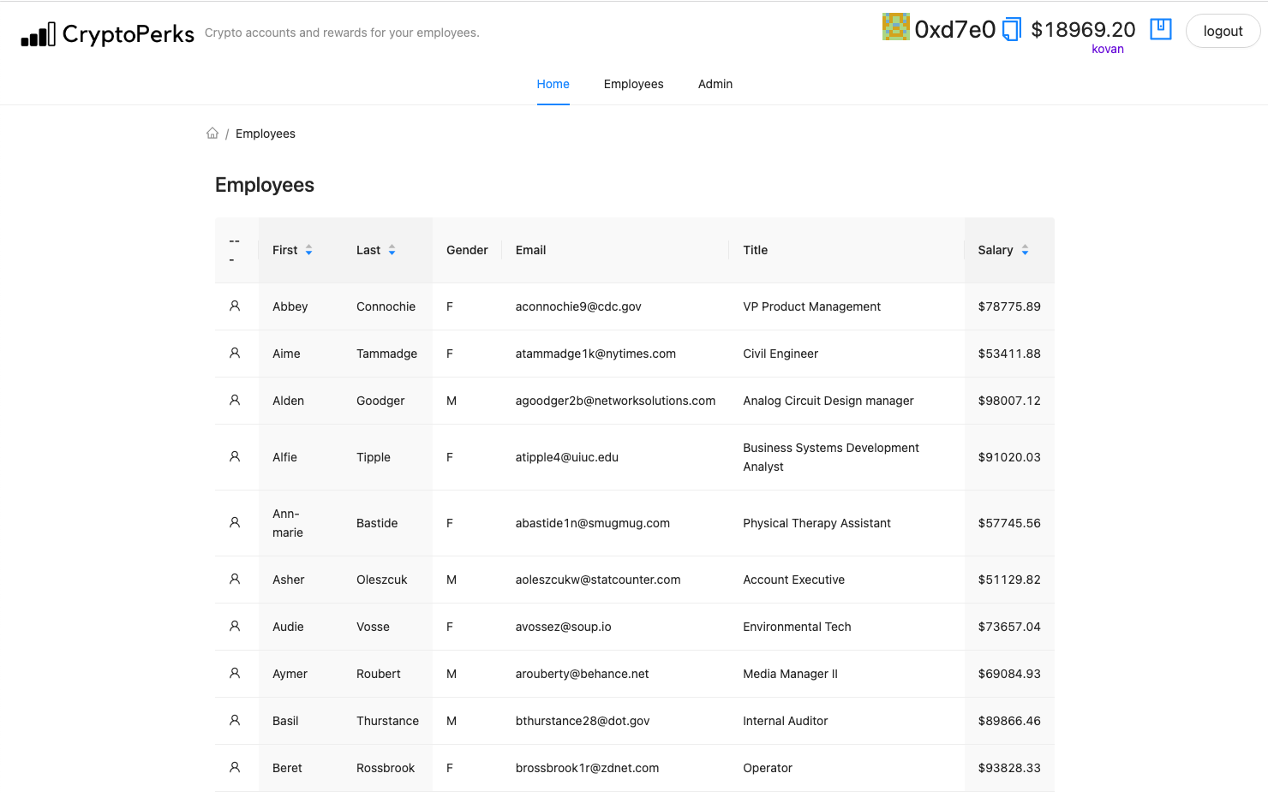1268x797 pixels.
Task: Click salary value $91020.03
Action: tap(1009, 457)
